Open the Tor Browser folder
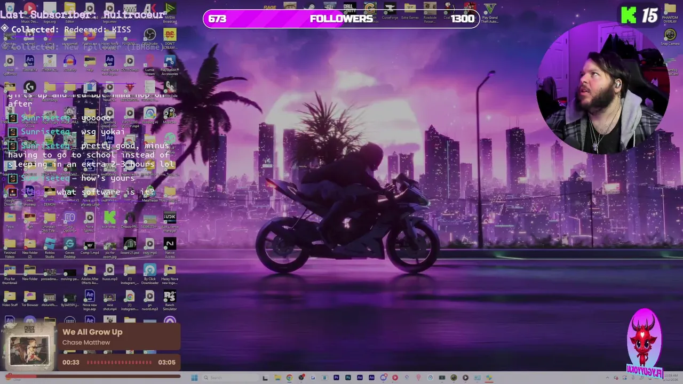Viewport: 683px width, 384px height. click(30, 299)
